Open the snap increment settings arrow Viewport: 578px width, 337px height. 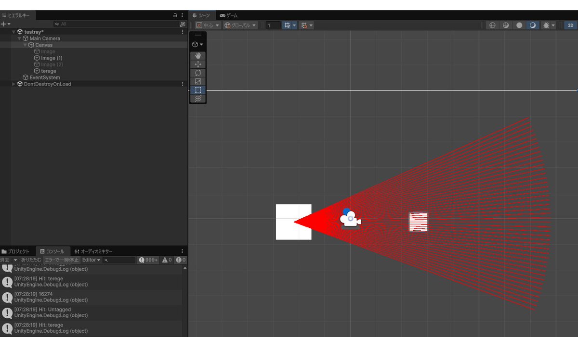[311, 25]
